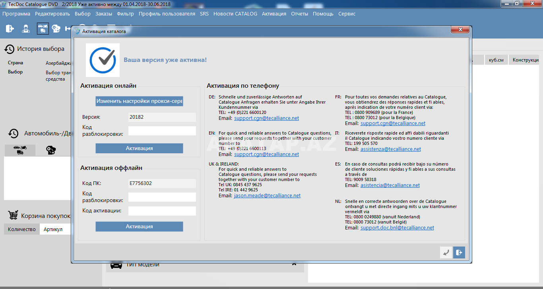Image resolution: width=543 pixels, height=289 pixels.
Task: Open the mechanic user profile toolbar icon
Action: 26,29
